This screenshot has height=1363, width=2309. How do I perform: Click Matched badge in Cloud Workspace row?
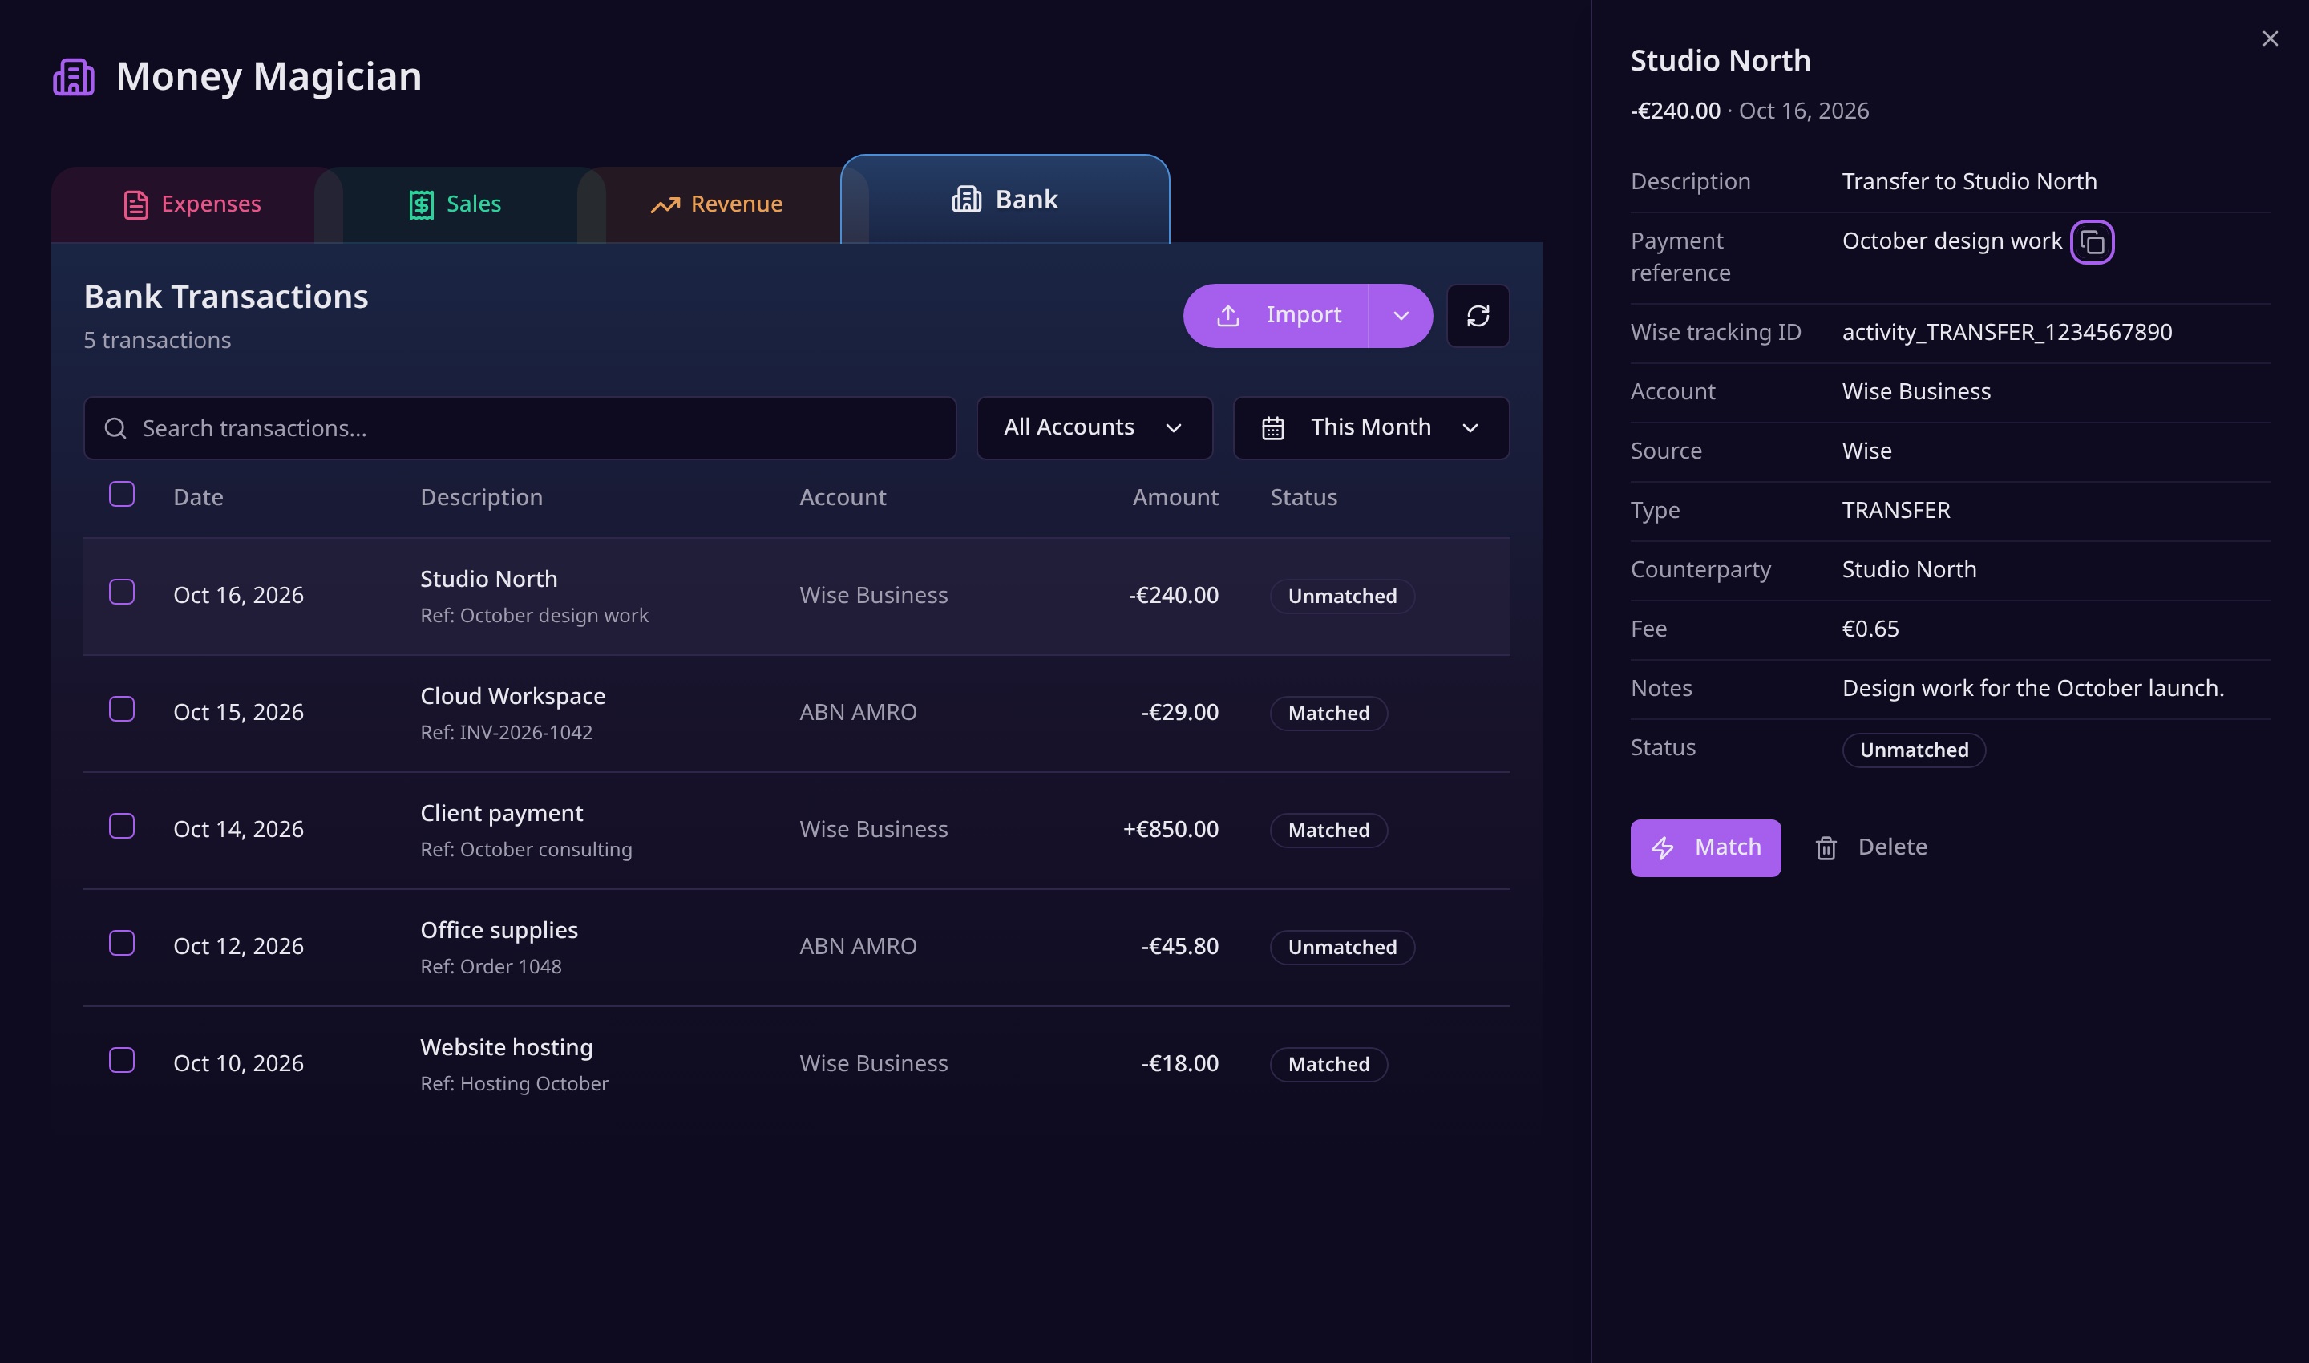pos(1328,714)
